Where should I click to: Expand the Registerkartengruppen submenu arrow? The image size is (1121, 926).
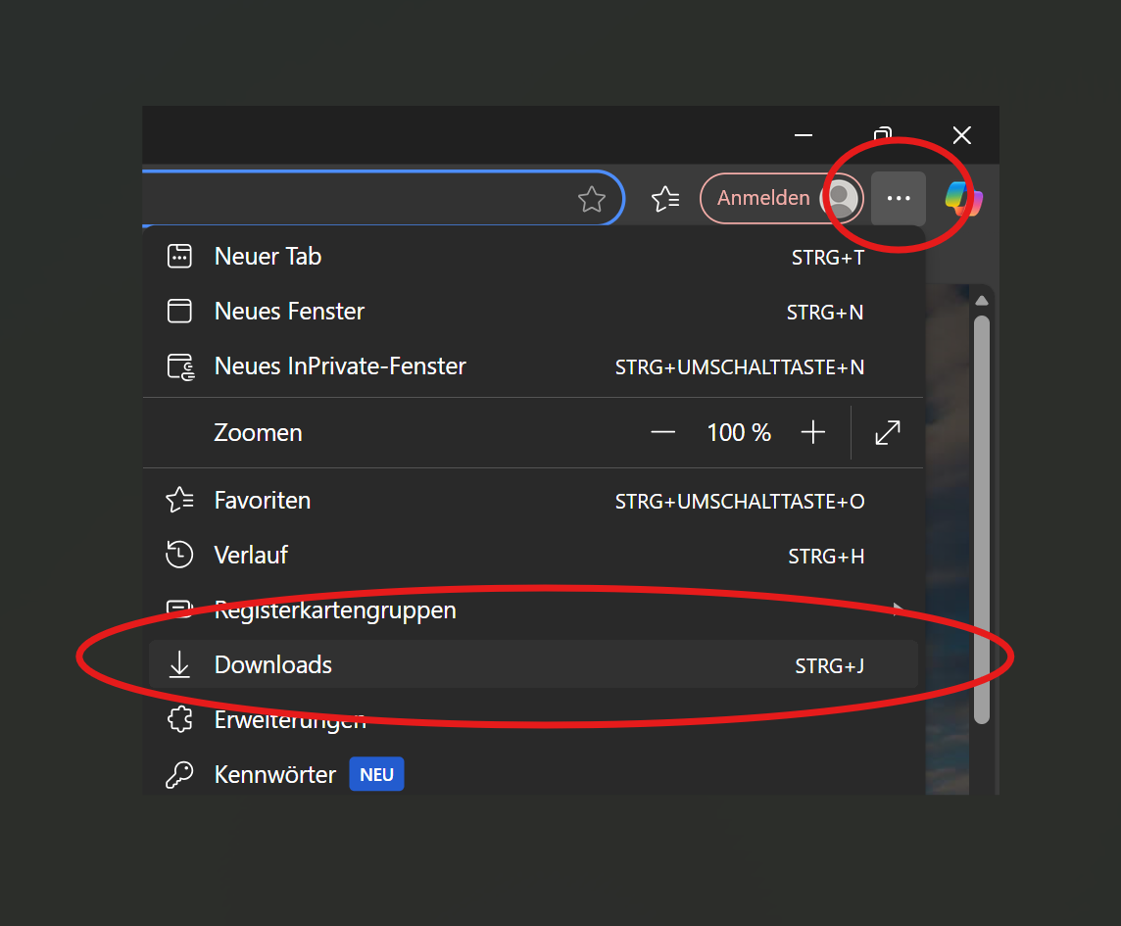pyautogui.click(x=899, y=609)
